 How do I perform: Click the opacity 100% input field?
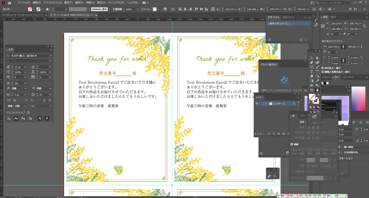click(x=129, y=9)
